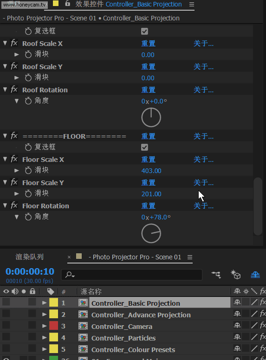Reset the Floor Scale X effect via 重置

tap(149, 160)
